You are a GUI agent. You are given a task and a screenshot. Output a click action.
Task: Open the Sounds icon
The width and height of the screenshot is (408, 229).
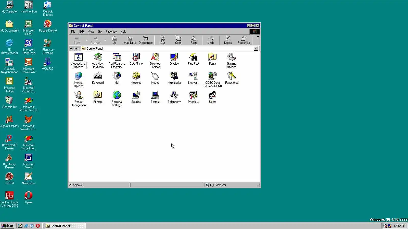(x=136, y=97)
